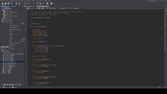Toggle Navigator show fields filter icon
167x94 pixels.
click(5, 85)
